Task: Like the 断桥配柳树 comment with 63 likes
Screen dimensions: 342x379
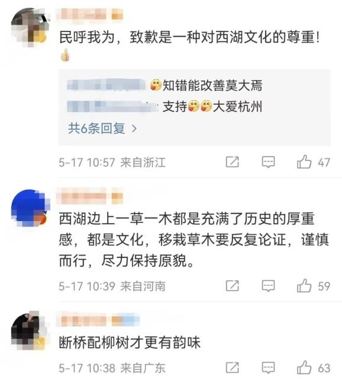Action: tap(304, 367)
